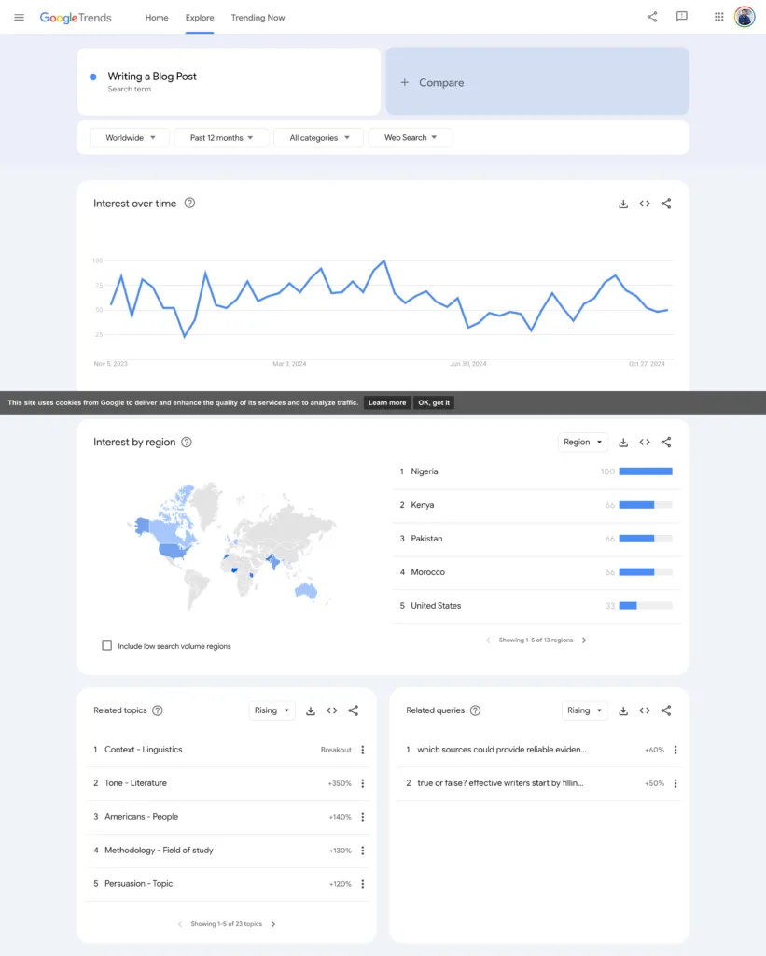Open options menu for Context - Linguistics topic
The image size is (766, 956).
[362, 749]
